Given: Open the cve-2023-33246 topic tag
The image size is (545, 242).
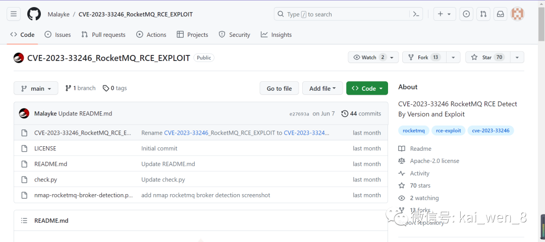Looking at the screenshot, I should (x=491, y=131).
